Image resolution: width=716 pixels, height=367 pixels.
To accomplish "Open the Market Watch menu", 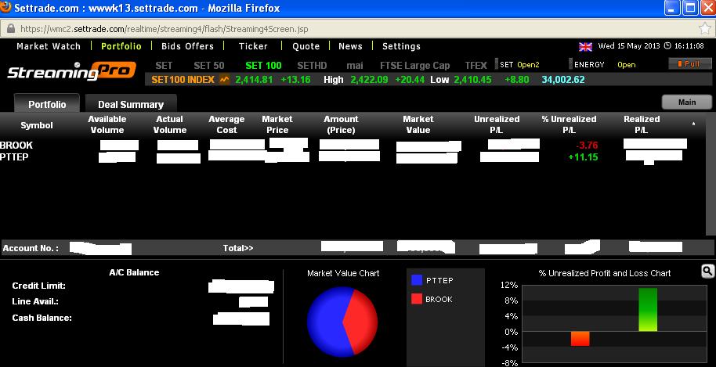I will point(49,46).
